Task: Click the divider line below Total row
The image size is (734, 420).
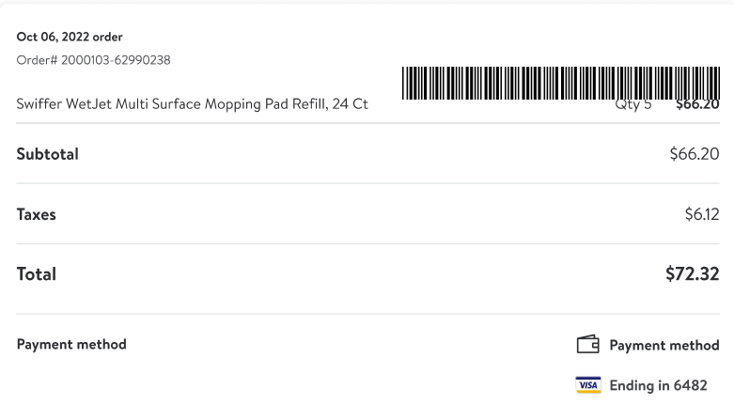Action: coord(367,314)
